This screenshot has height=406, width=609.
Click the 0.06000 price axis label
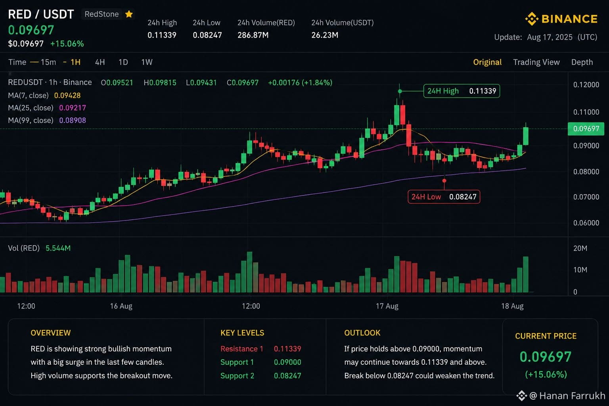[586, 223]
